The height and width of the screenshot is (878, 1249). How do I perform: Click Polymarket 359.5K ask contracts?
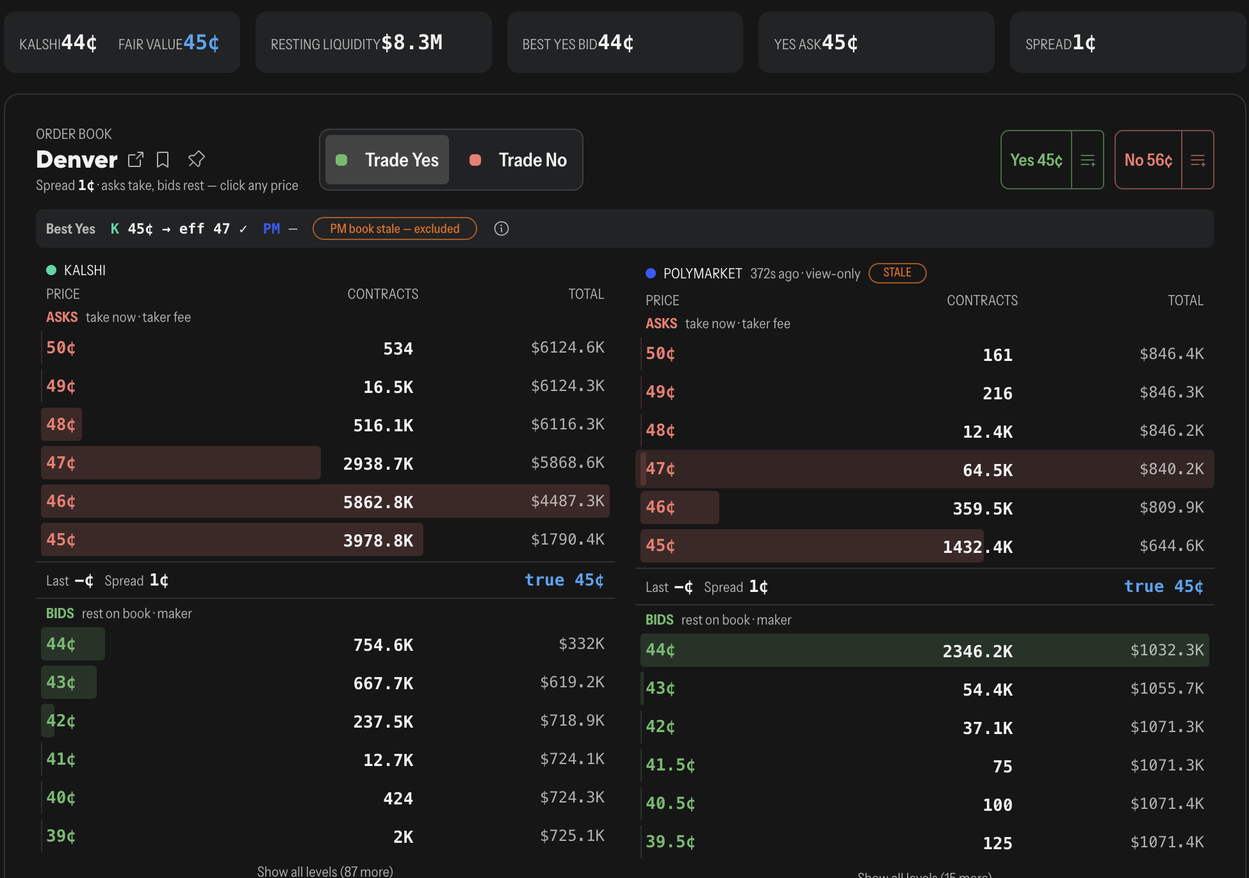pos(983,509)
